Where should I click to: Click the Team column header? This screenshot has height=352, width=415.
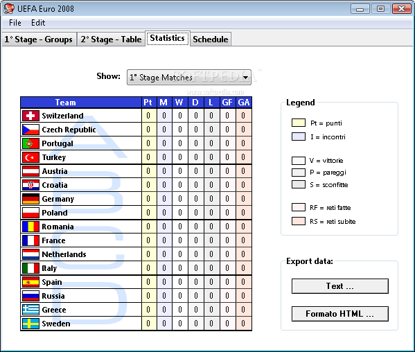tap(81, 103)
